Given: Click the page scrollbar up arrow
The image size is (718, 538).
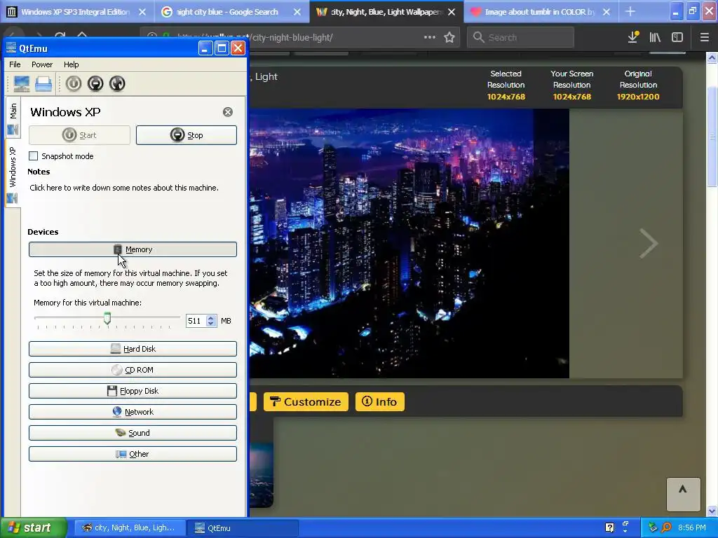Looking at the screenshot, I should [712, 57].
